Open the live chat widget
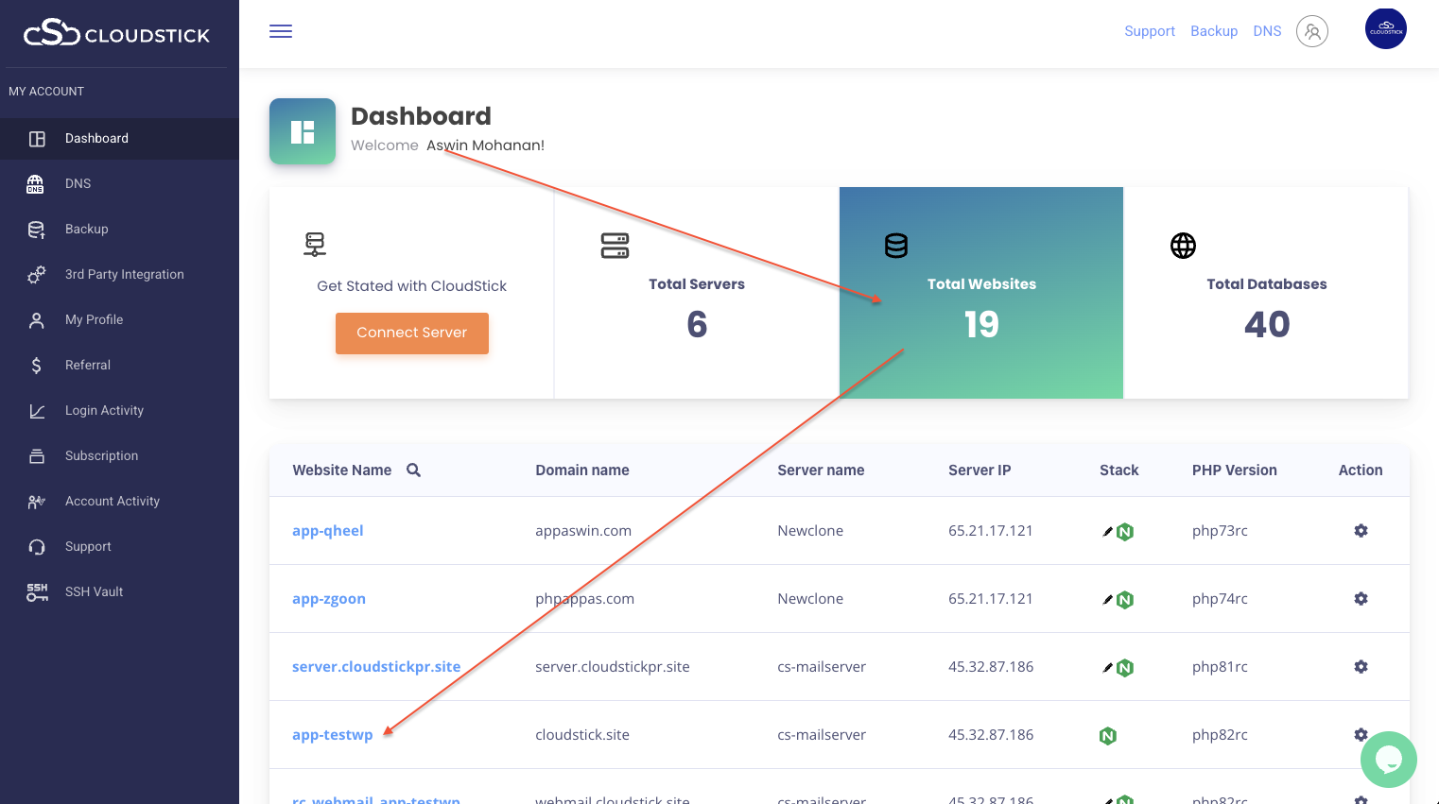1439x804 pixels. 1388,759
